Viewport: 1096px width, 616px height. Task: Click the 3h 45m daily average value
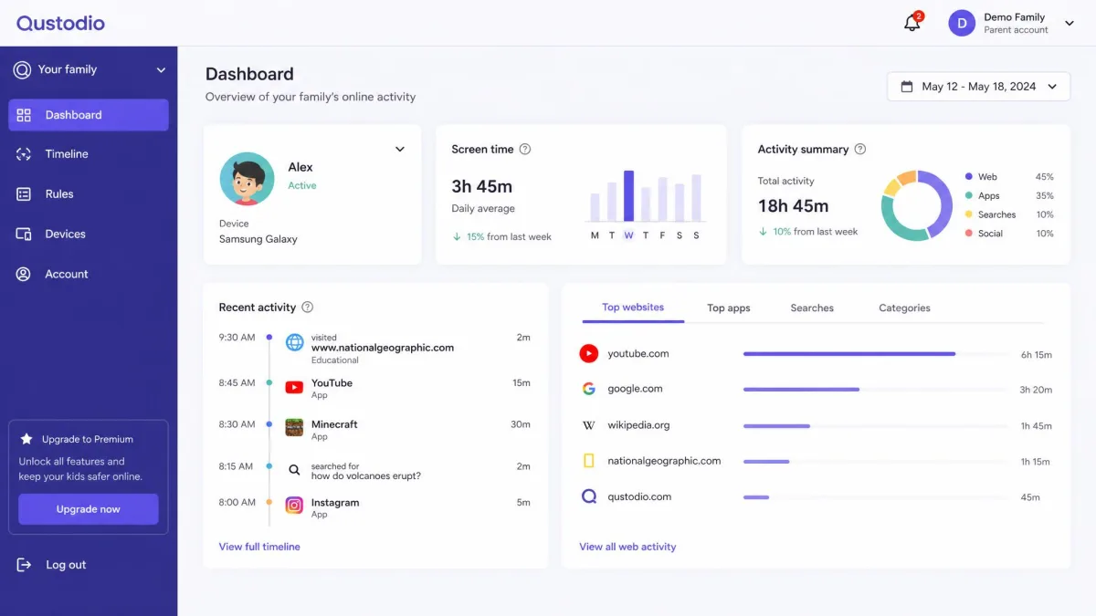[x=482, y=186]
